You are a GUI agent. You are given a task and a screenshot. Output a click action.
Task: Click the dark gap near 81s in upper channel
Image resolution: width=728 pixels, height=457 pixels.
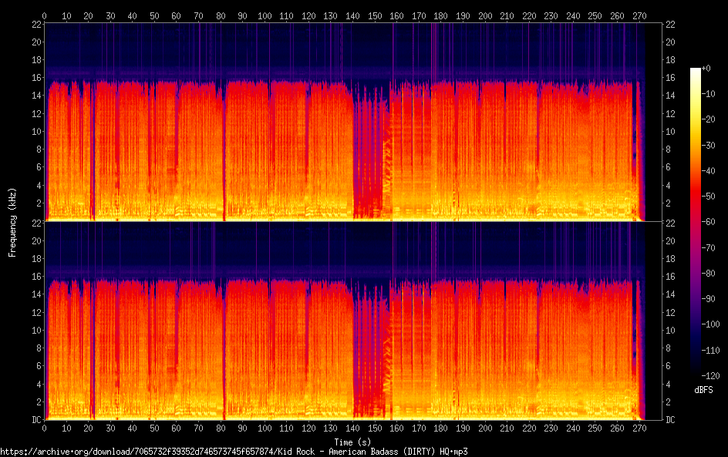[224, 154]
